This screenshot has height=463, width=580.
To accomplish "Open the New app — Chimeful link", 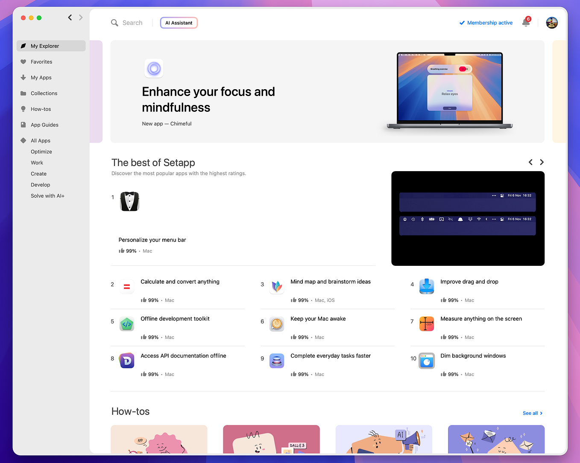I will pos(167,124).
